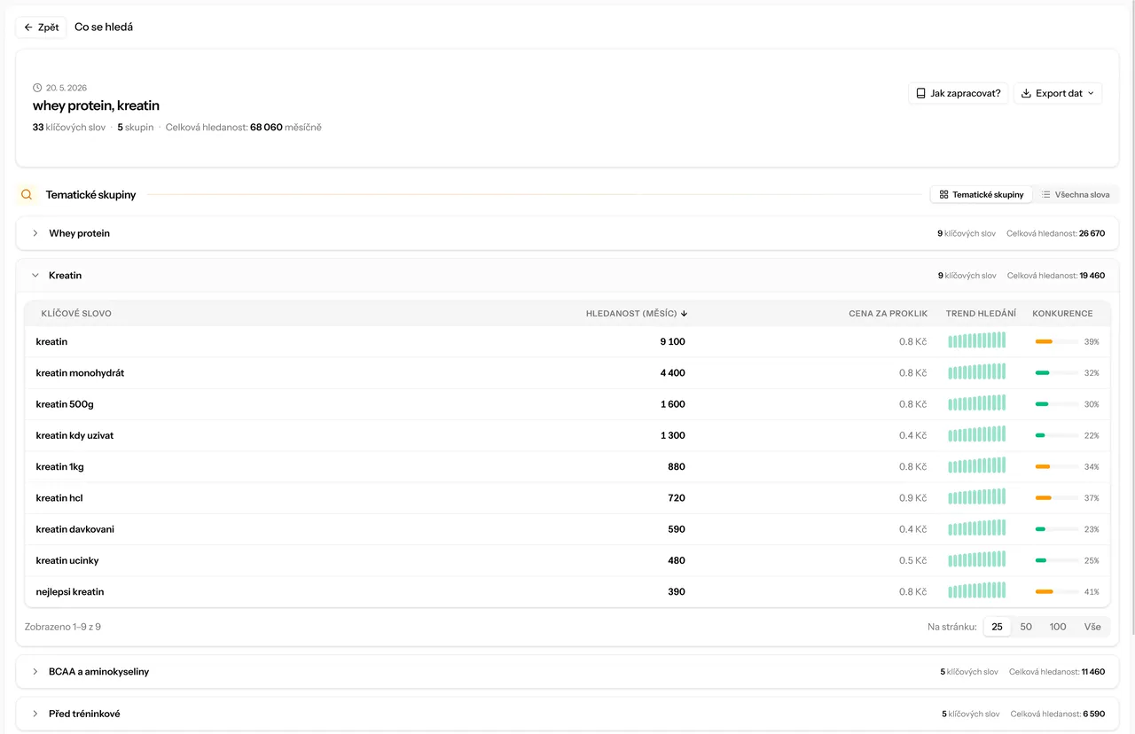Select the Tematické skupiny view tab
Image resolution: width=1135 pixels, height=734 pixels.
pyautogui.click(x=982, y=194)
